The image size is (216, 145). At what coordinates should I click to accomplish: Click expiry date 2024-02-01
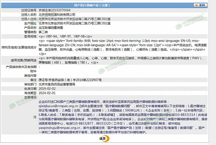(47, 93)
